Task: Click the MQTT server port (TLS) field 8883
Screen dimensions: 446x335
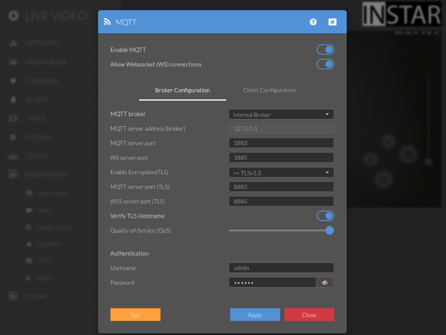Action: click(282, 187)
